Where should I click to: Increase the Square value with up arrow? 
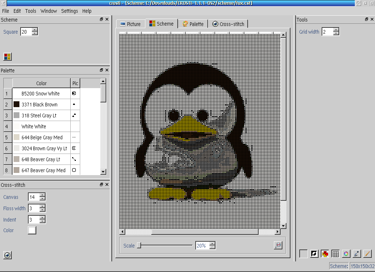click(35, 30)
